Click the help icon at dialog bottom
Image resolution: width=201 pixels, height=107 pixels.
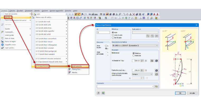(x=98, y=93)
